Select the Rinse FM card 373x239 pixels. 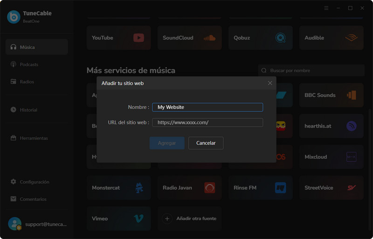click(x=261, y=188)
